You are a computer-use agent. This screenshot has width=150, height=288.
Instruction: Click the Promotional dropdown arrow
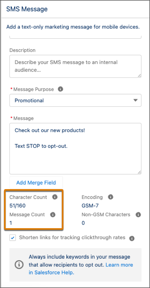135,100
